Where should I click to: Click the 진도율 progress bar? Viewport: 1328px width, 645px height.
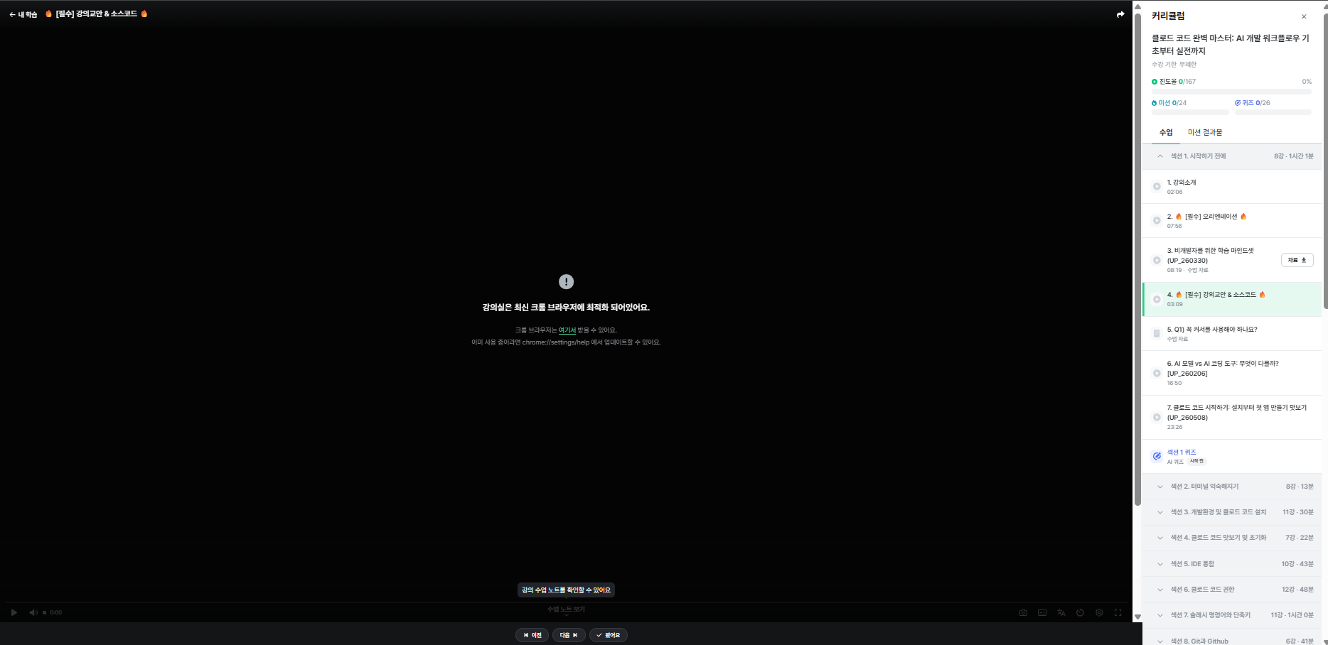pos(1231,92)
